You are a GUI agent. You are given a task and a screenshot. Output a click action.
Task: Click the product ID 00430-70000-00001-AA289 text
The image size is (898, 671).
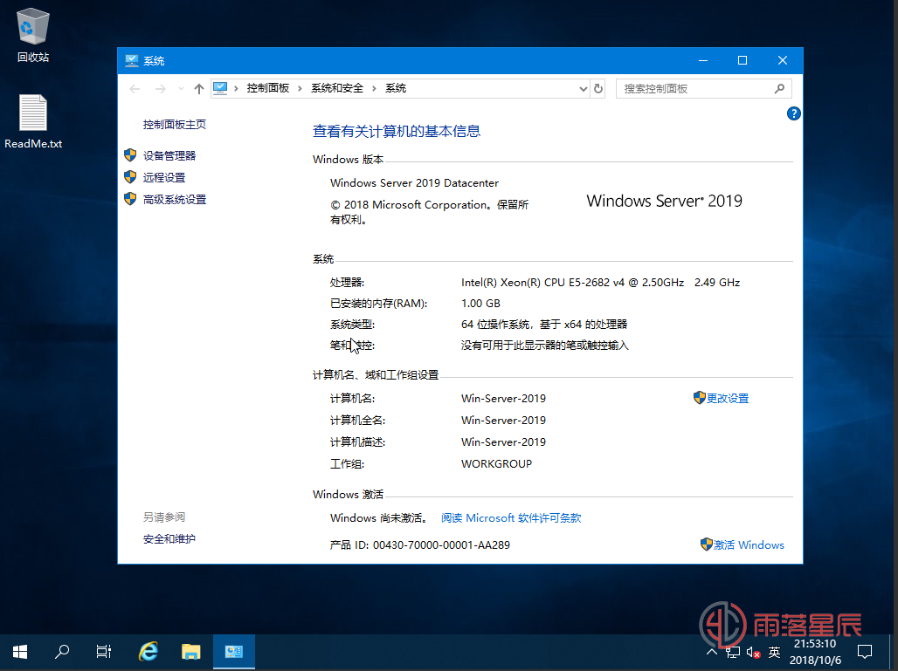441,545
